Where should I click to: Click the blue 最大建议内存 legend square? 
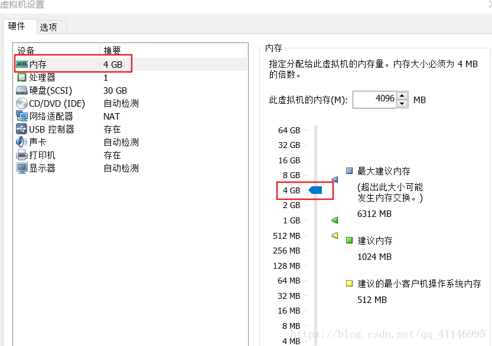coord(349,171)
